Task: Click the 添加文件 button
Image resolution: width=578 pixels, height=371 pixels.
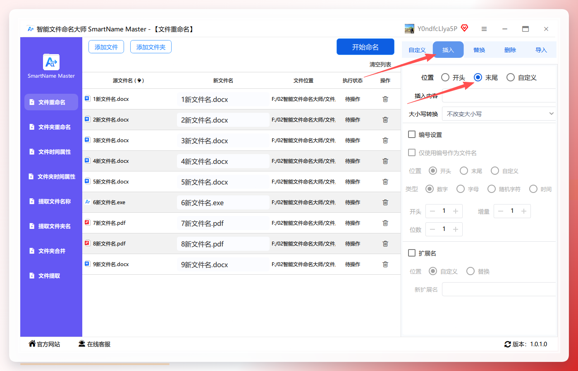Action: coord(106,47)
